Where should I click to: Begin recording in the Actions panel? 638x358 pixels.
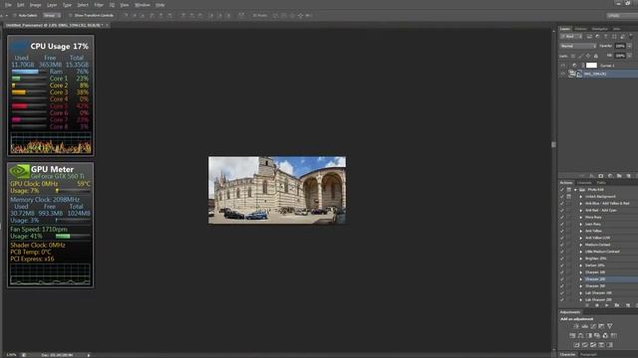(x=597, y=305)
